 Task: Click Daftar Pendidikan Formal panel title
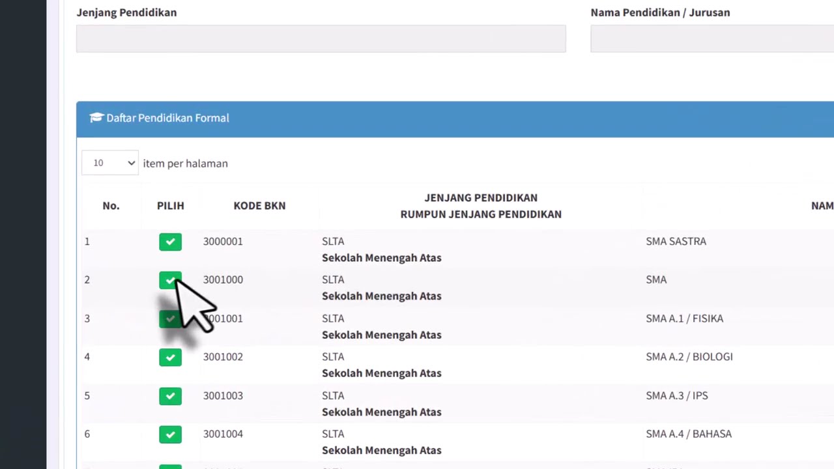point(167,118)
